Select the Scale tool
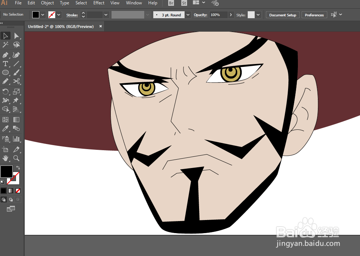 click(16, 92)
